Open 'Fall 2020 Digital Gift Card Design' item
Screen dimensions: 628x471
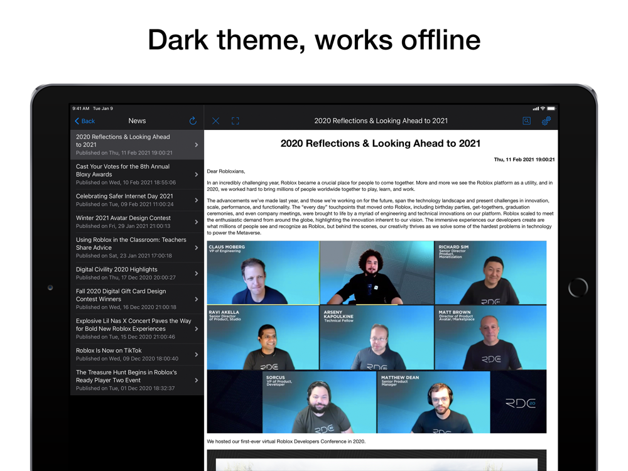pyautogui.click(x=137, y=299)
